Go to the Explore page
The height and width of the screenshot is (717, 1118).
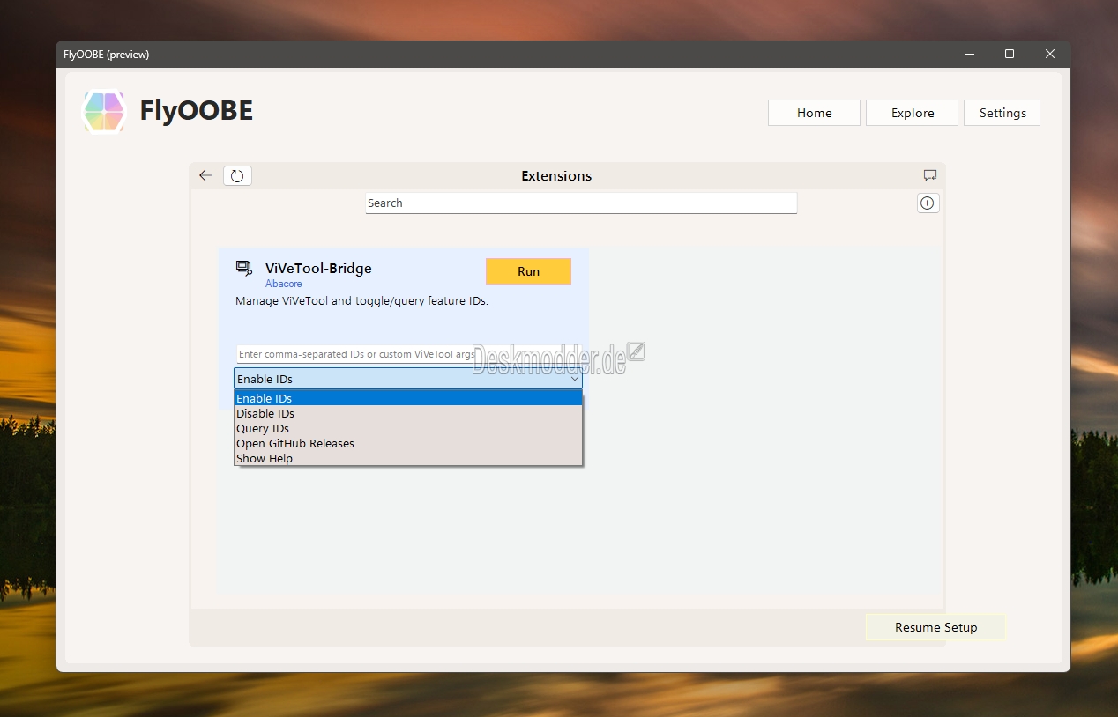[912, 113]
